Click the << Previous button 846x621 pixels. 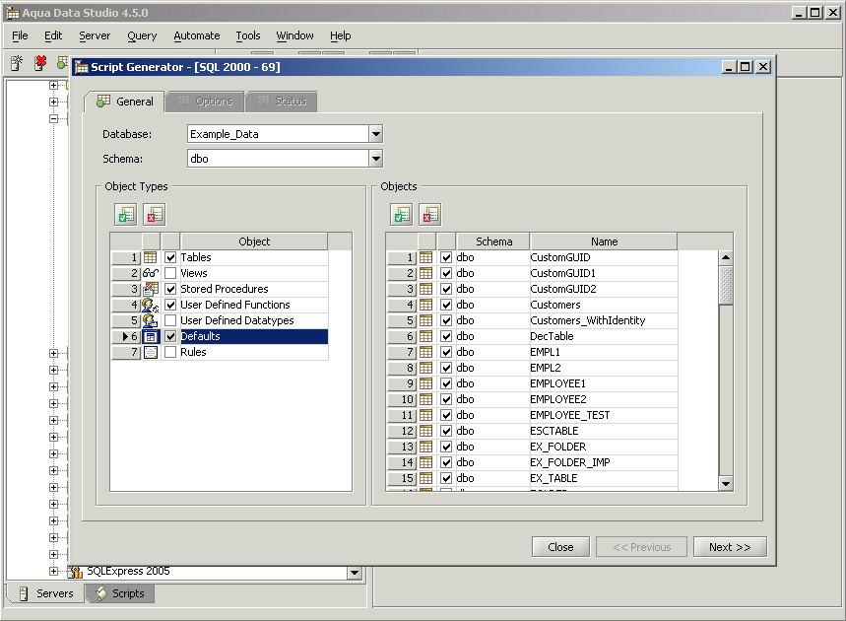coord(641,547)
